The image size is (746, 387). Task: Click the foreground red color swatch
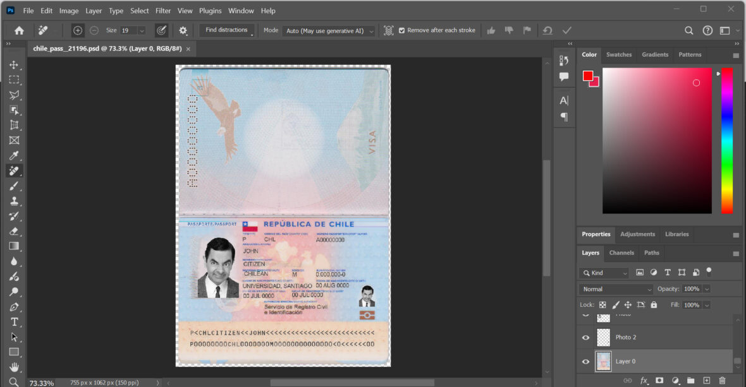click(x=588, y=76)
